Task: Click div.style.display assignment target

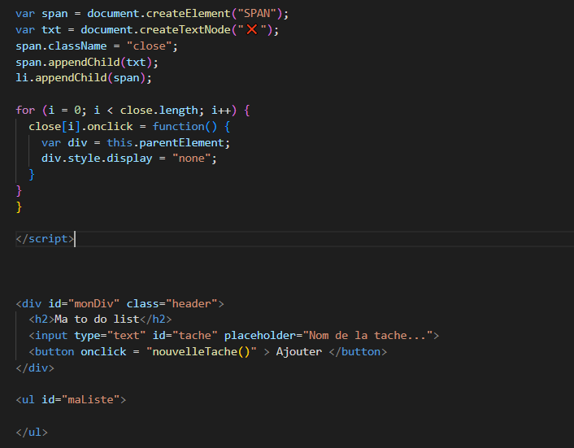Action: pyautogui.click(x=97, y=158)
